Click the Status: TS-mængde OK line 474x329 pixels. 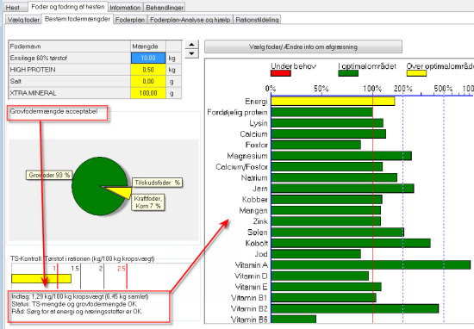coord(74,304)
